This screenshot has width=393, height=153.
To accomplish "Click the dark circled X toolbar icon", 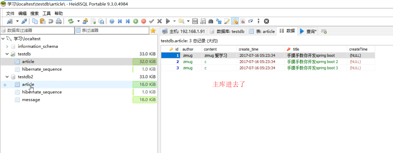I will pos(267,21).
